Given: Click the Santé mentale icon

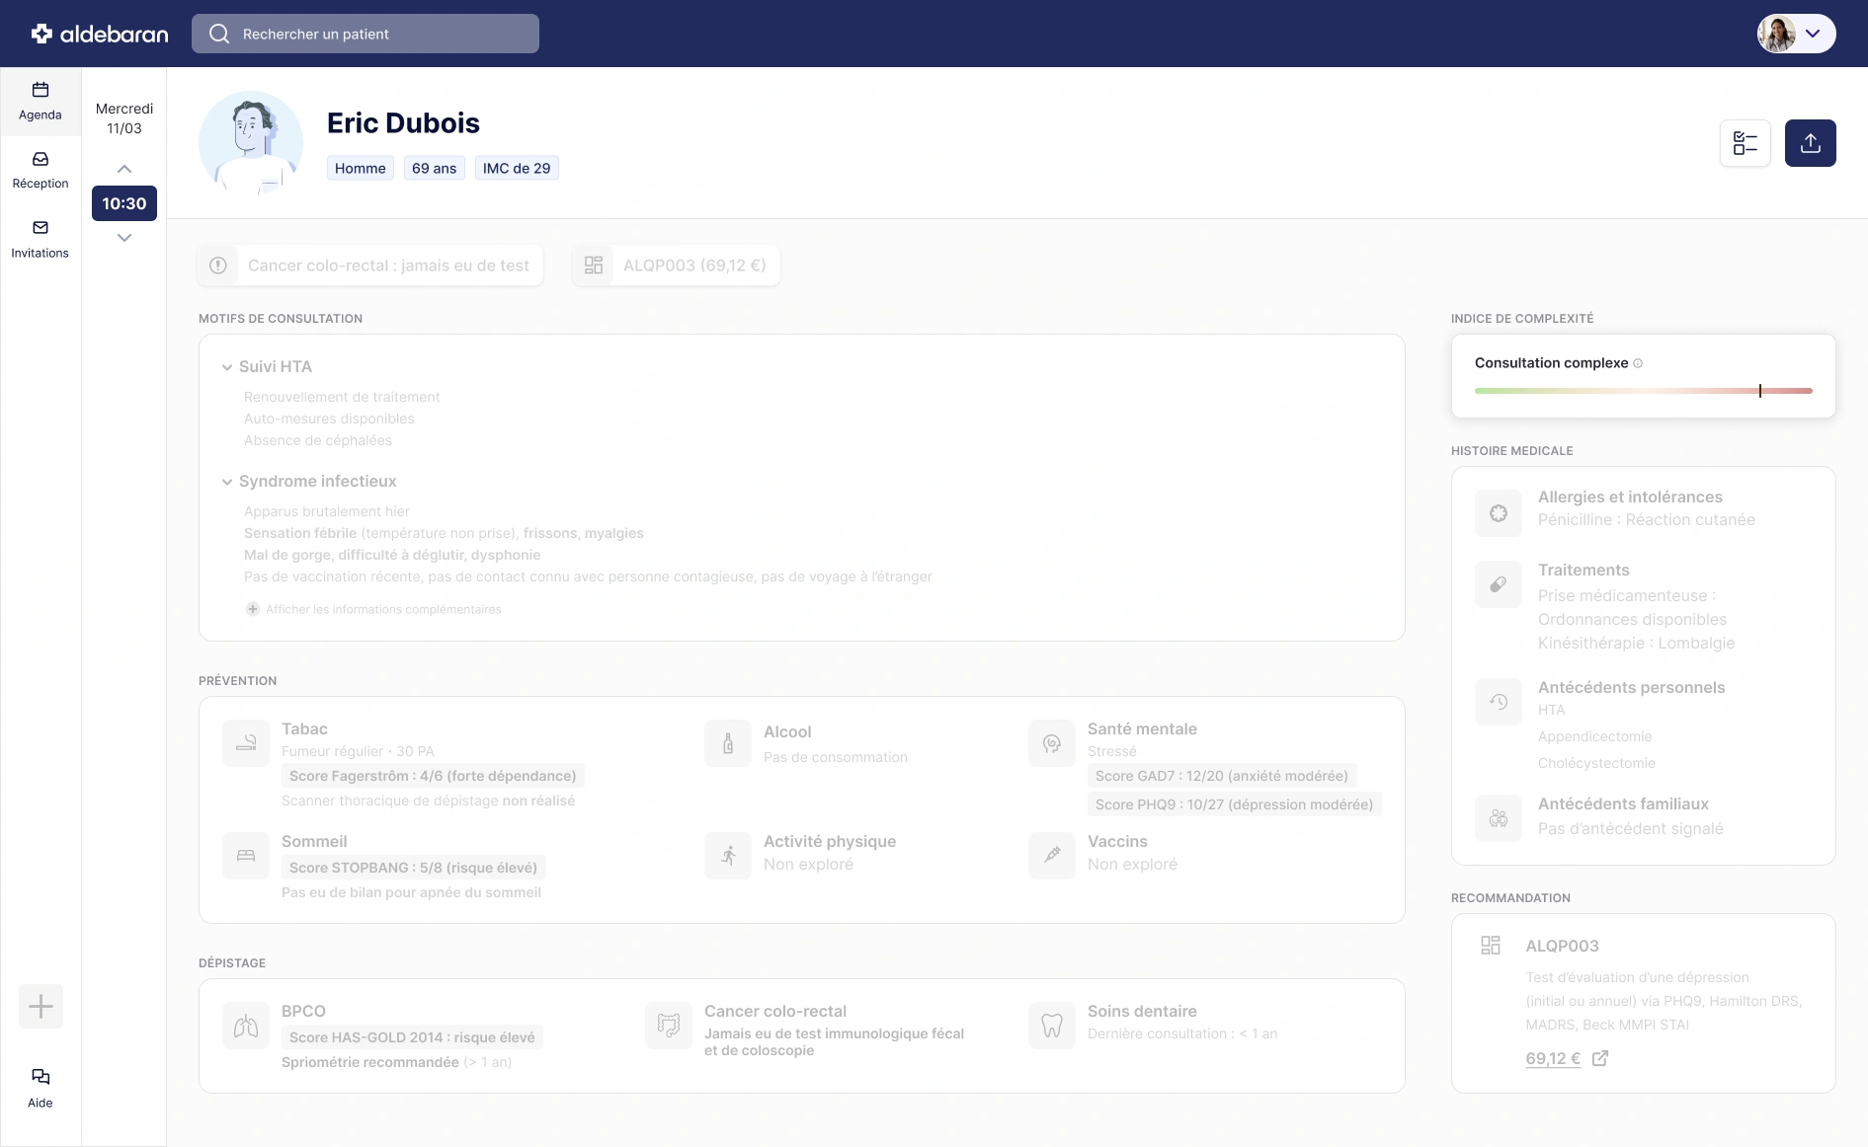Looking at the screenshot, I should point(1052,743).
